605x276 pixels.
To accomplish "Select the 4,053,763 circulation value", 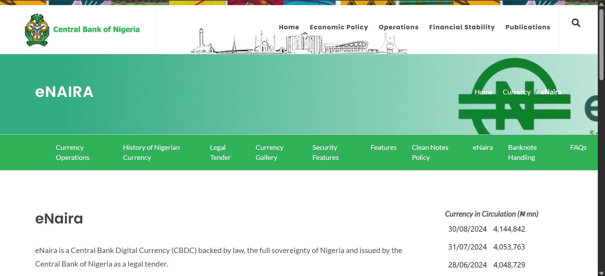I will tap(509, 247).
